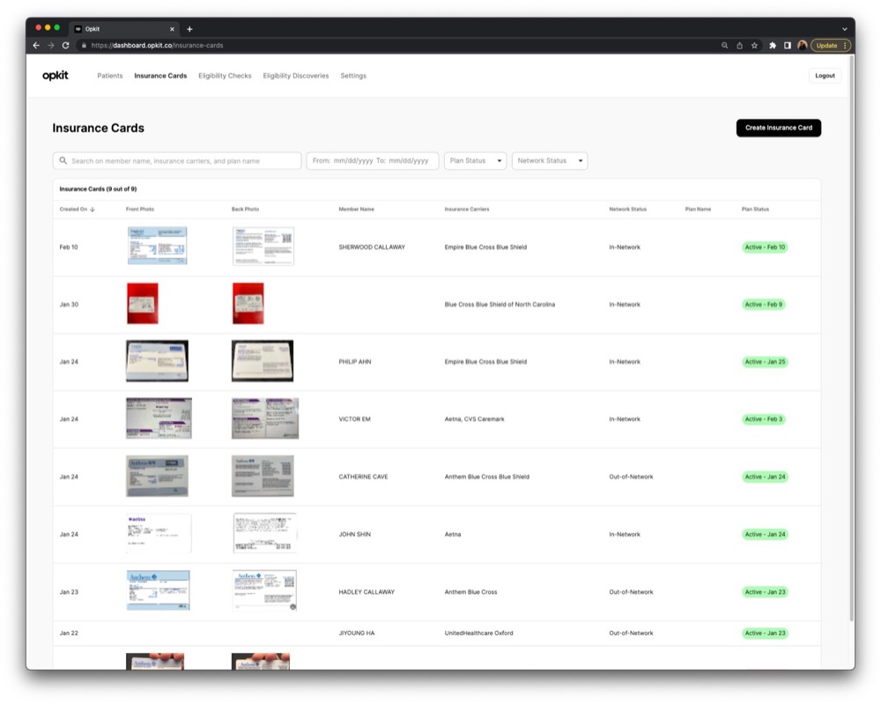
Task: View Victor Em's back card photo
Action: tap(265, 419)
